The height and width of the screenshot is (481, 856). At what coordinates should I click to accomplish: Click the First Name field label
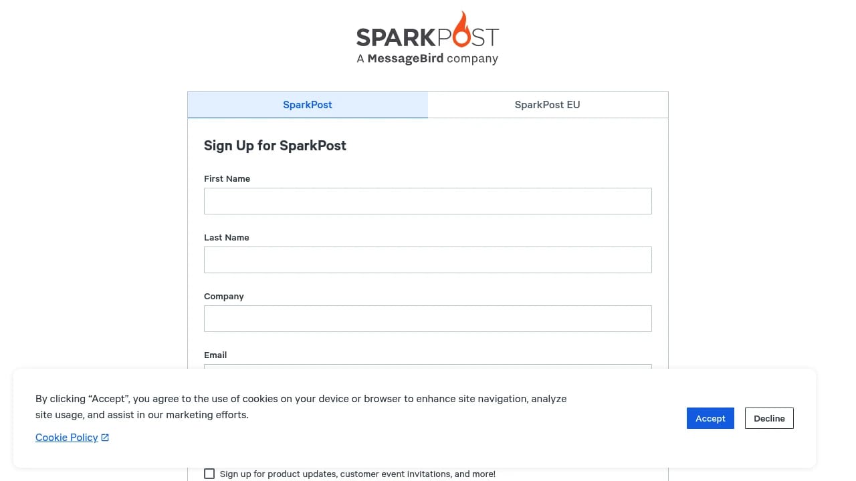click(x=227, y=178)
